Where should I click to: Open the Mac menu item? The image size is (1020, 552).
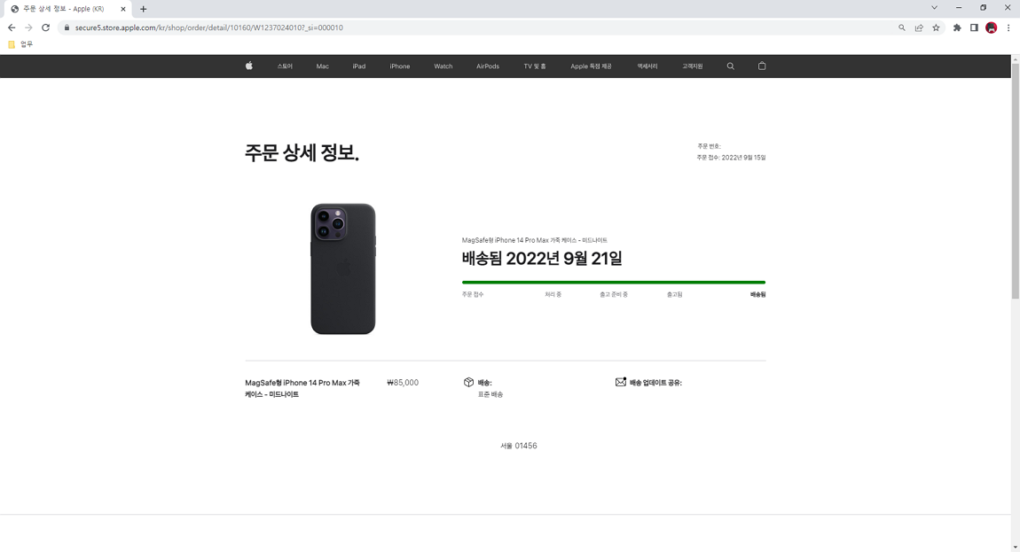323,66
